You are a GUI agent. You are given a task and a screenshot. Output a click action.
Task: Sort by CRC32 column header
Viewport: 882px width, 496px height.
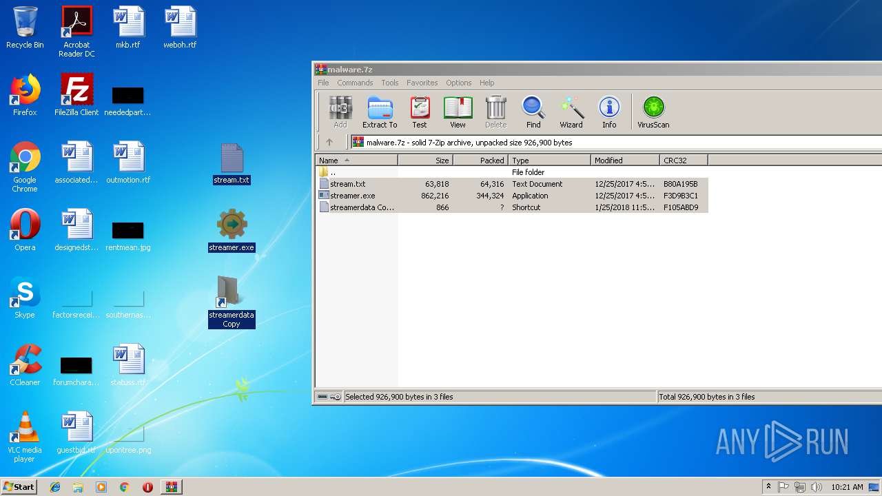pos(684,160)
